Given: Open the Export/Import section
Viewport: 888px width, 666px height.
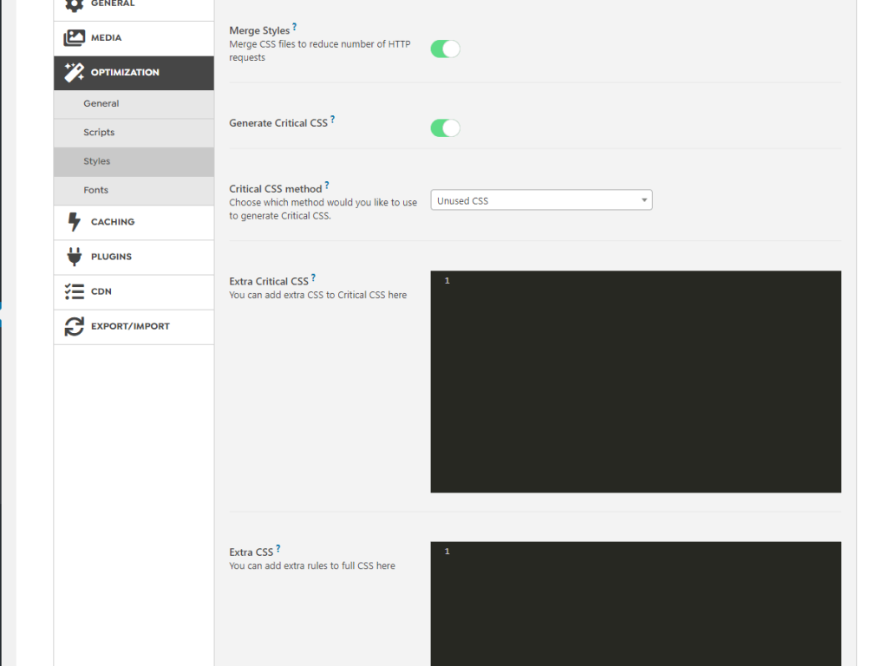Looking at the screenshot, I should click(x=134, y=326).
